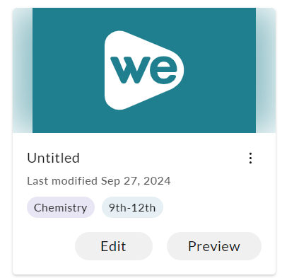282x278 pixels.
Task: Click the teal background above the logo
Action: tap(144, 19)
